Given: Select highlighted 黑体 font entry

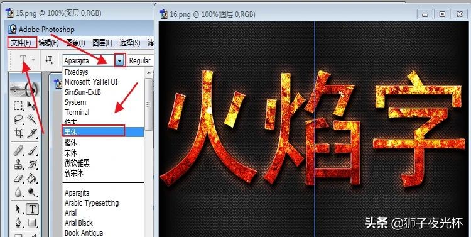Looking at the screenshot, I should [103, 132].
